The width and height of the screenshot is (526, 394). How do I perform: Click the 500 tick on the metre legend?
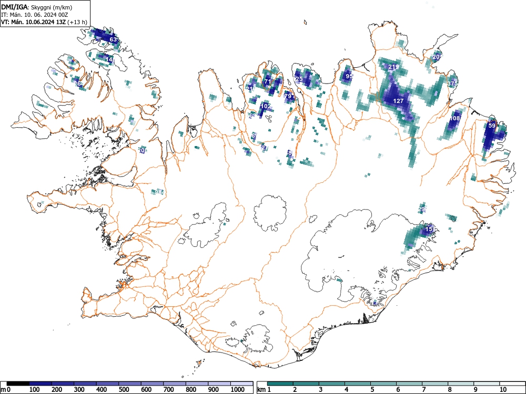[x=124, y=390]
